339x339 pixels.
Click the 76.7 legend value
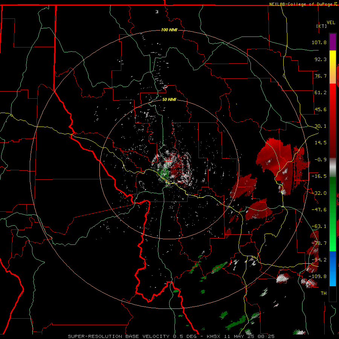tap(321, 76)
